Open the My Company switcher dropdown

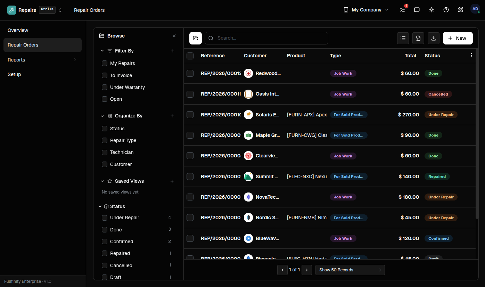click(366, 10)
